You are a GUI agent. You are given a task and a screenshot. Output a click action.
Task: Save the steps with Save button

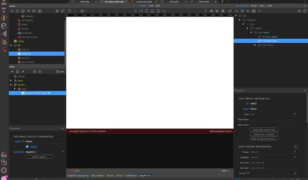point(60,72)
